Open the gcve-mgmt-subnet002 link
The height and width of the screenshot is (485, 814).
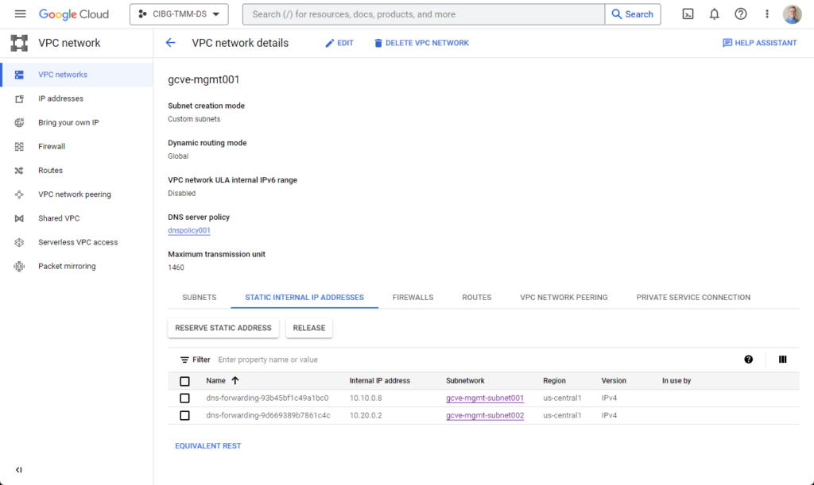tap(485, 416)
